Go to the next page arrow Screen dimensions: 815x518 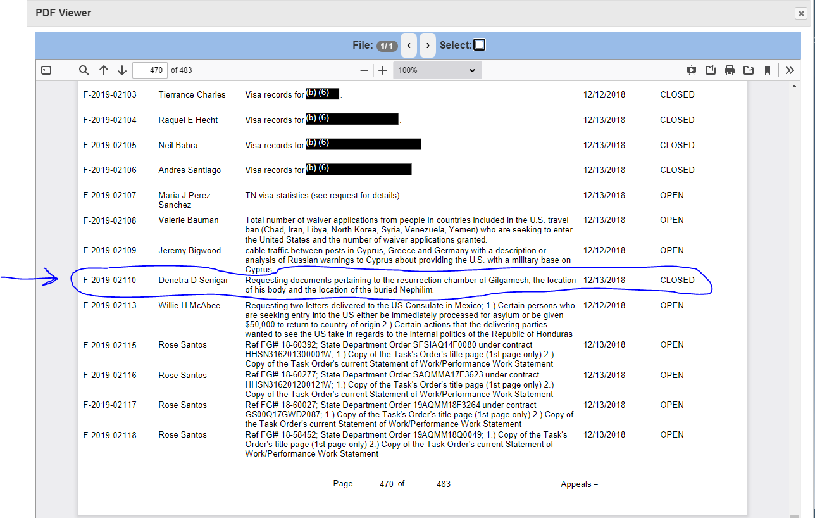coord(122,70)
